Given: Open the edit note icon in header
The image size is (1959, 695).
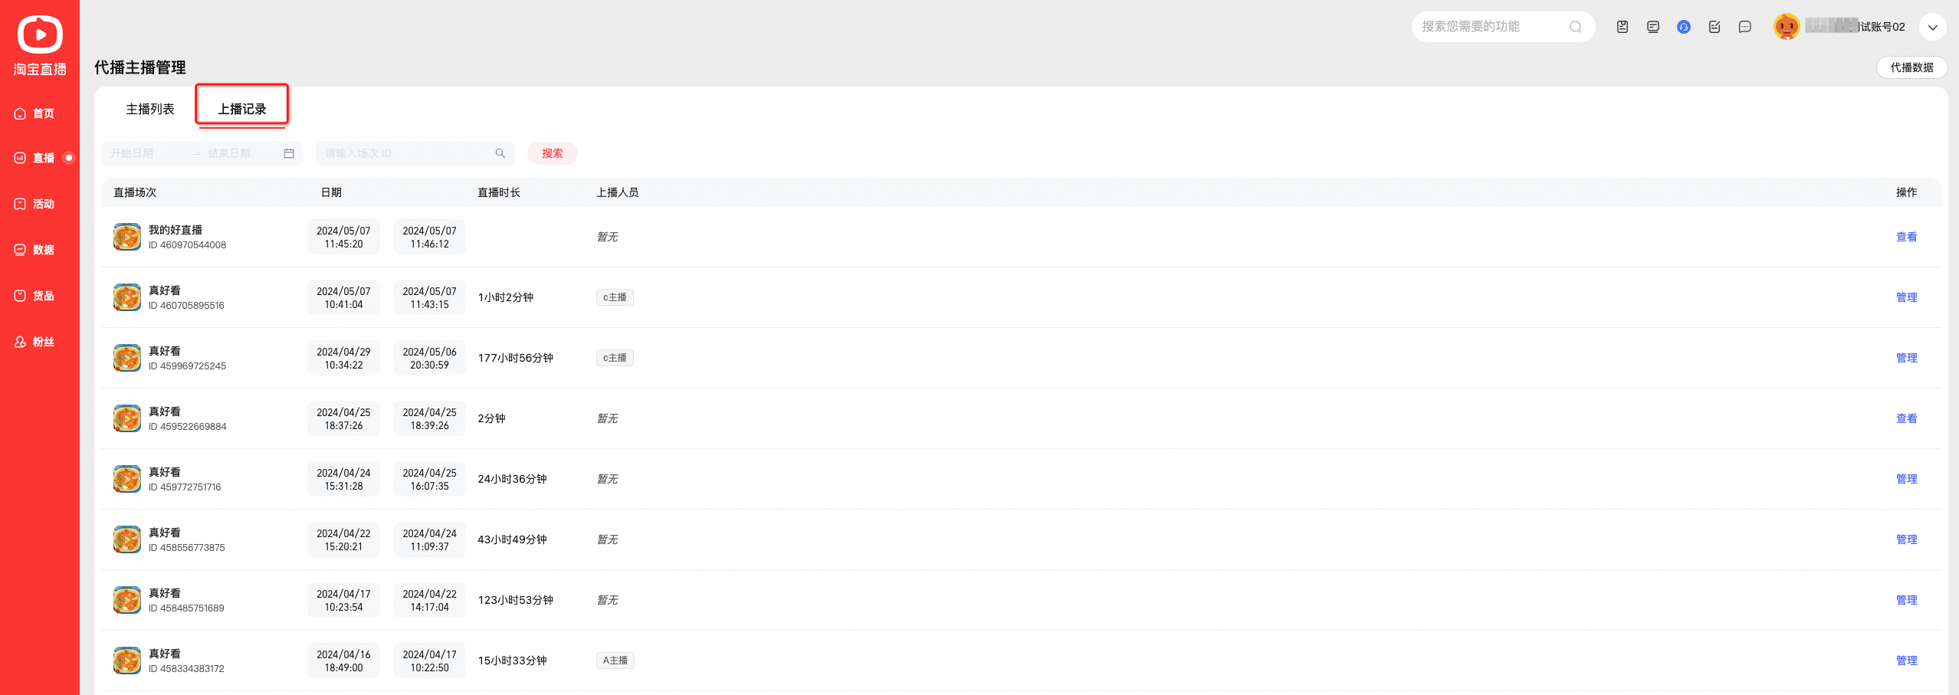Looking at the screenshot, I should tap(1715, 27).
